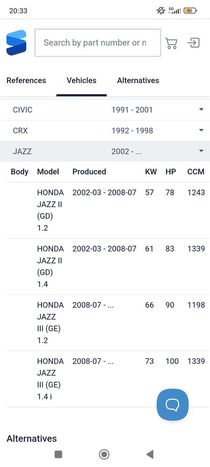The image size is (210, 467).
Task: Select the HONDA JAZZ III (GE) 1.4 i entry
Action: coord(50,379)
